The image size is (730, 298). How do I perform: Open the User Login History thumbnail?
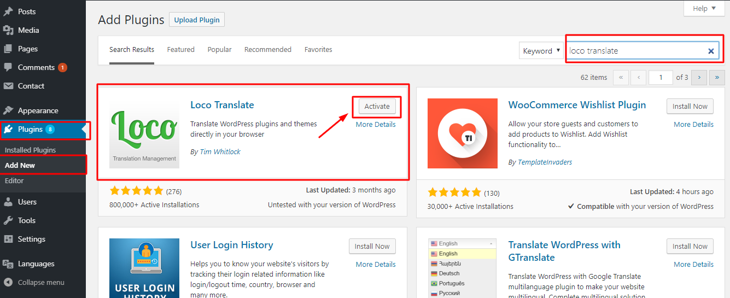tap(144, 268)
